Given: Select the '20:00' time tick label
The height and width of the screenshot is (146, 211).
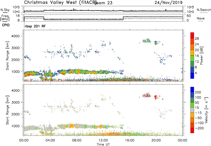Looking at the screenshot, I should pos(156,140).
